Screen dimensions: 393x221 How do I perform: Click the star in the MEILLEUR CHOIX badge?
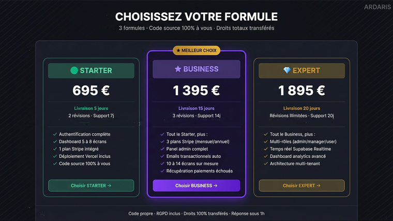pos(178,50)
